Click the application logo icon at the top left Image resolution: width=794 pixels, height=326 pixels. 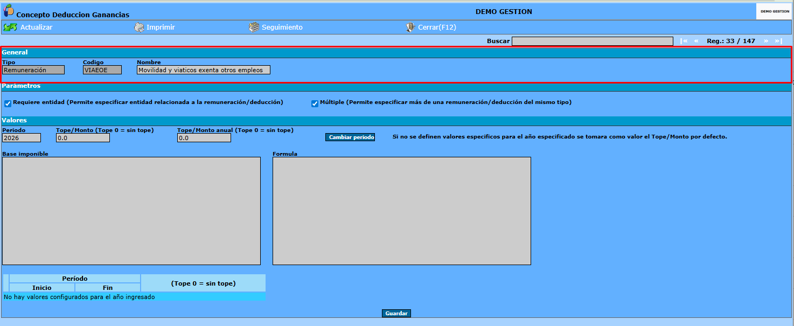point(9,10)
